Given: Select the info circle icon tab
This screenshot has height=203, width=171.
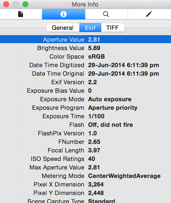Looking at the screenshot, I should [x=64, y=14].
